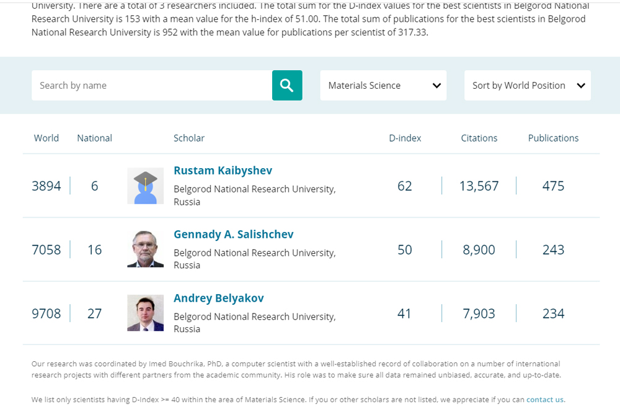Open the Sort by World Position dropdown
The height and width of the screenshot is (414, 620).
pyautogui.click(x=527, y=85)
